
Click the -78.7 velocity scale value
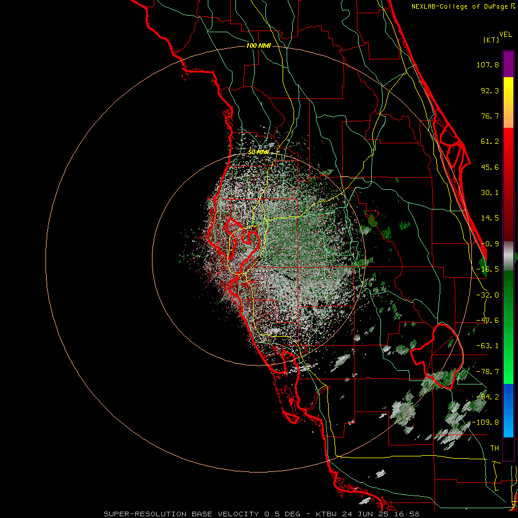pyautogui.click(x=487, y=372)
